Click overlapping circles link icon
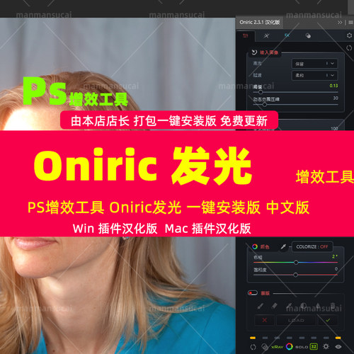This screenshot has width=354, height=354. 265,347
